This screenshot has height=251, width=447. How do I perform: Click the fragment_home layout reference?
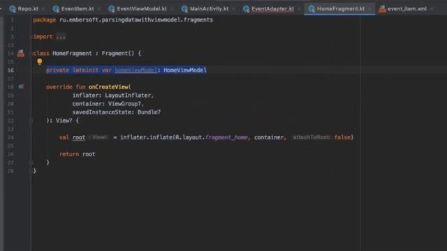226,137
